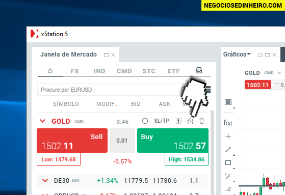Image resolution: width=285 pixels, height=195 pixels.
Task: Sort by MODIF... column header
Action: coord(107,104)
